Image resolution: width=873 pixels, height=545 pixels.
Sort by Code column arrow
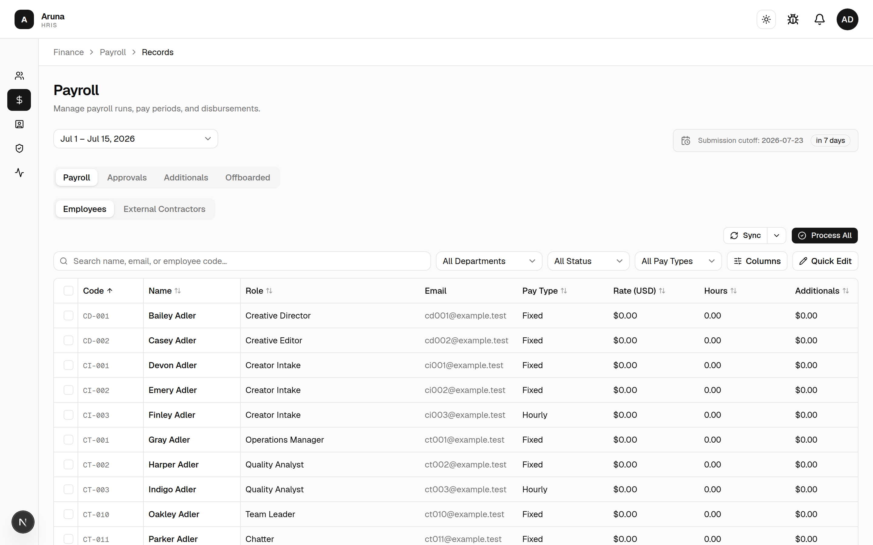click(110, 291)
